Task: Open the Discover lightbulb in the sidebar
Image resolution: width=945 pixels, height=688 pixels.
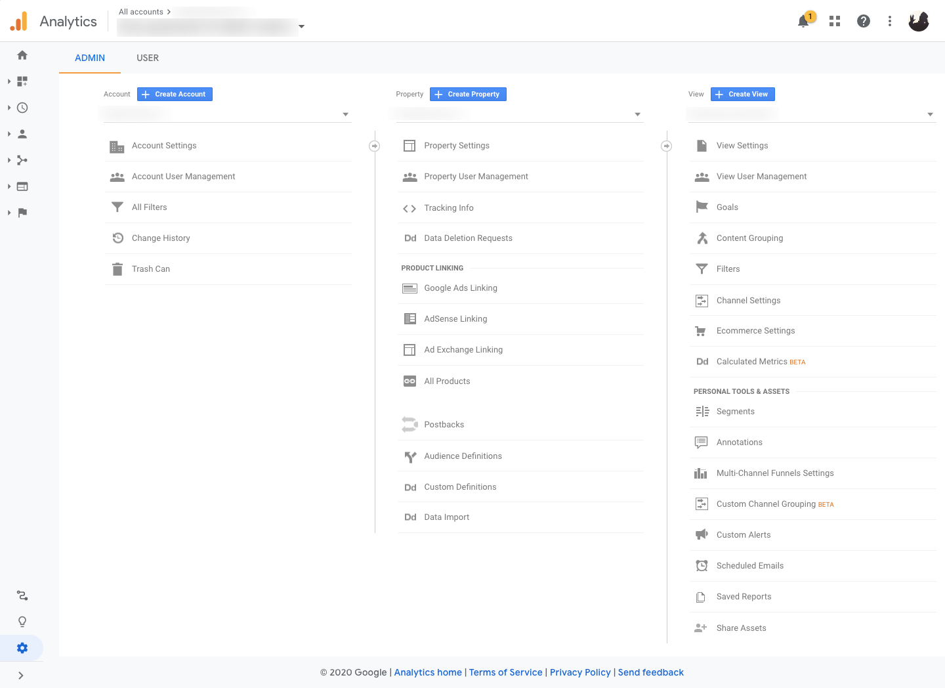Action: click(22, 621)
